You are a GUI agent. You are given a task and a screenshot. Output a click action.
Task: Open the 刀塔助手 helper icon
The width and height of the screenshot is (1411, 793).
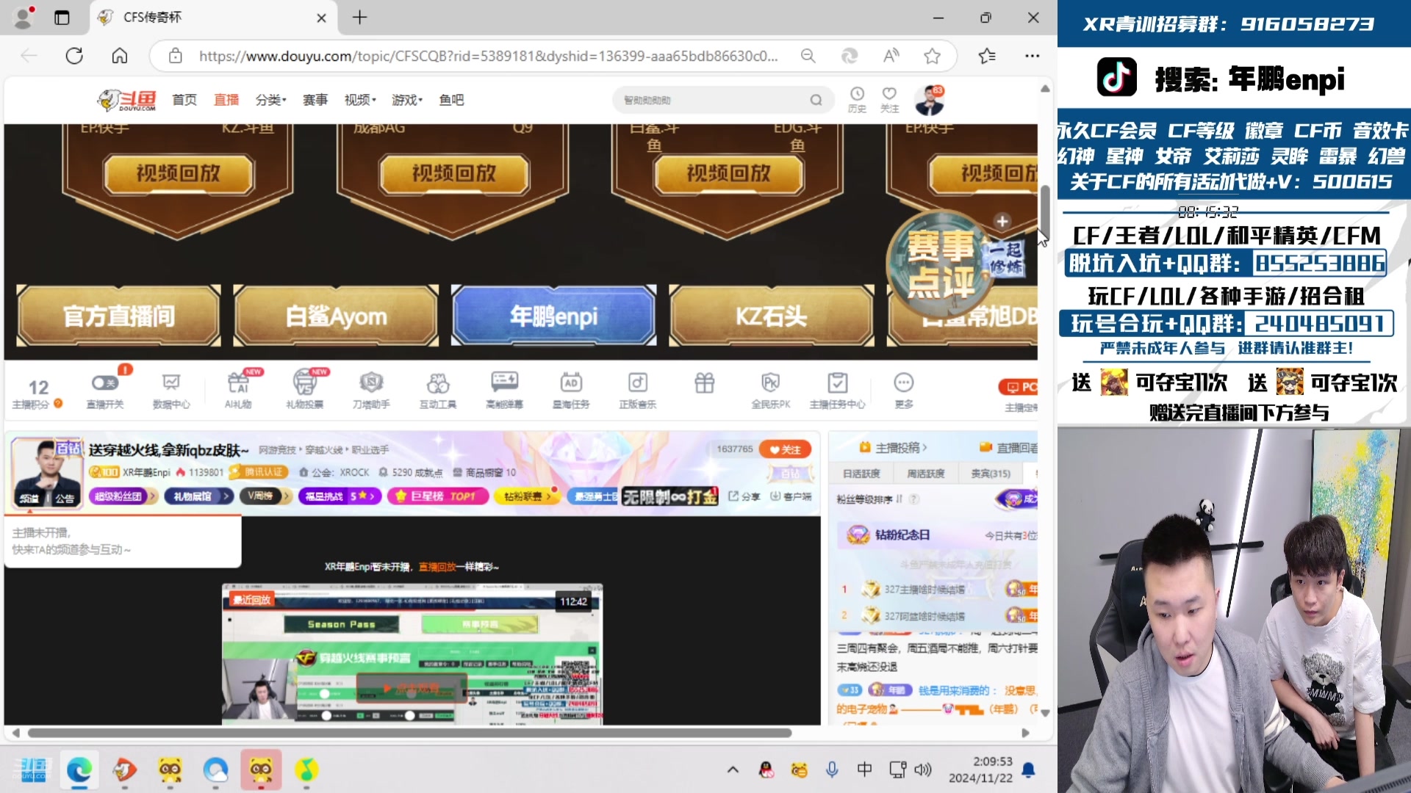371,390
